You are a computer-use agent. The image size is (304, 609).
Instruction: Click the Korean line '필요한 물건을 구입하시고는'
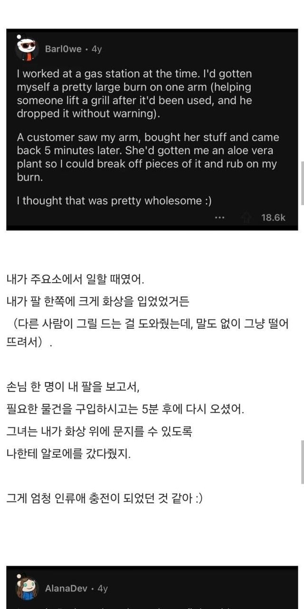pyautogui.click(x=126, y=410)
